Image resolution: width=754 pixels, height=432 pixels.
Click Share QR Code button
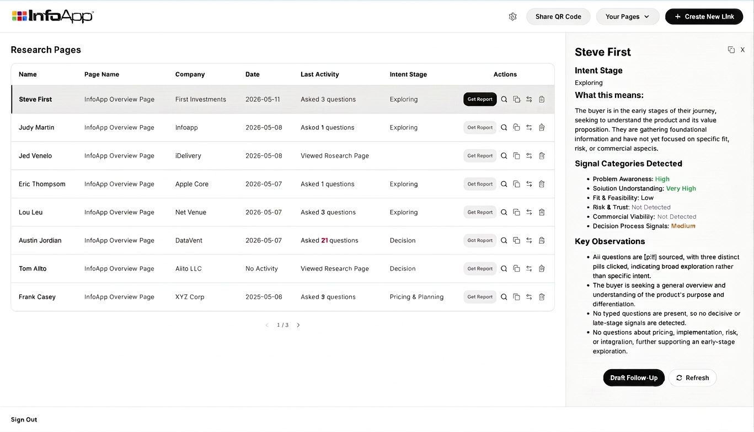pyautogui.click(x=558, y=17)
